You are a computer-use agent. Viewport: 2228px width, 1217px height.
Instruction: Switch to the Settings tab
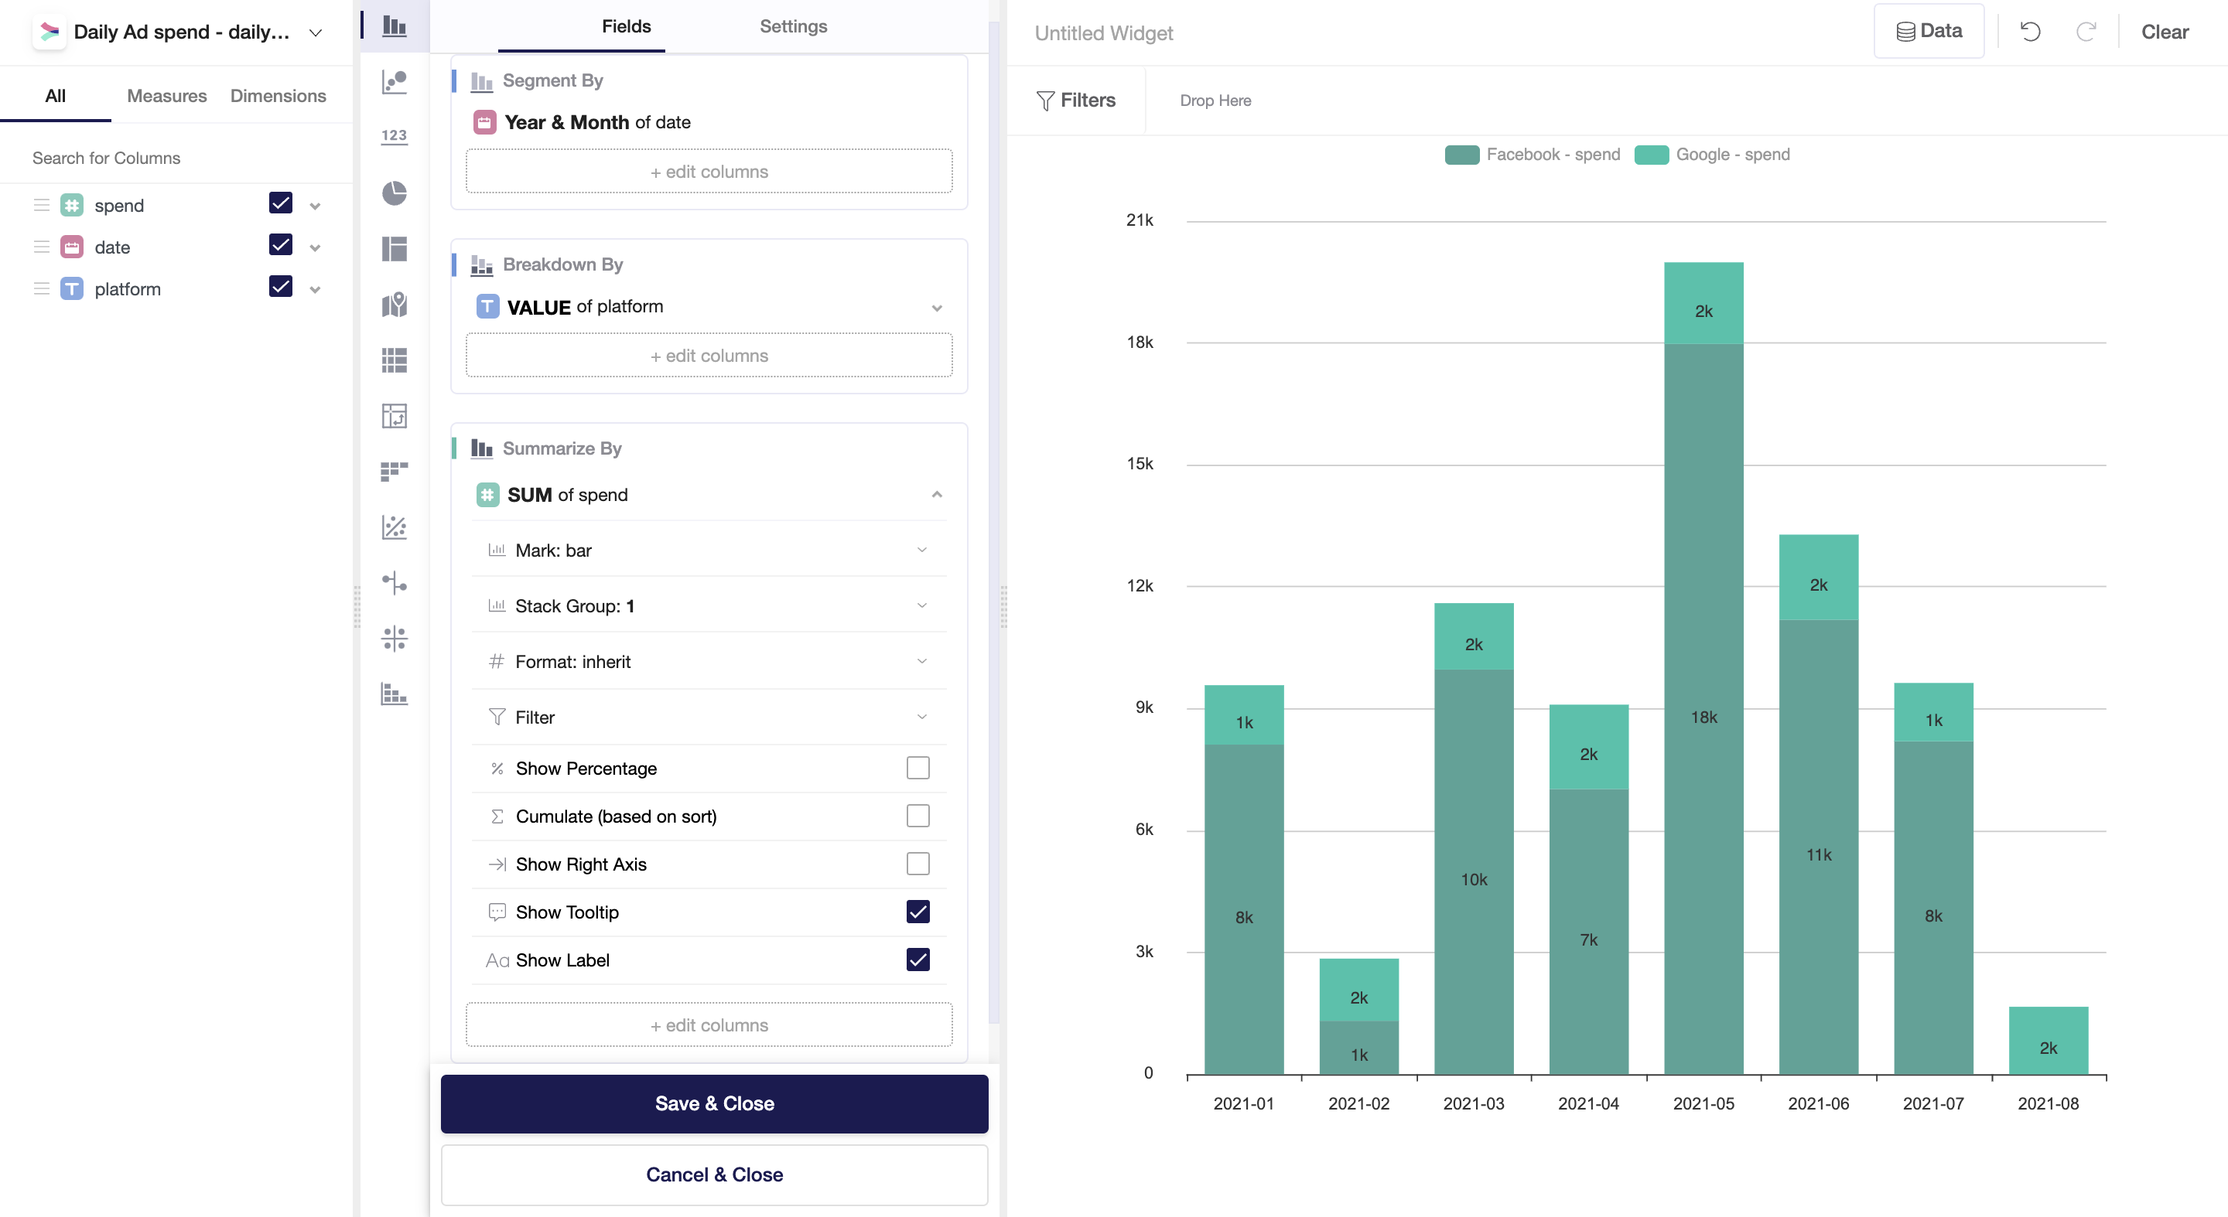792,26
